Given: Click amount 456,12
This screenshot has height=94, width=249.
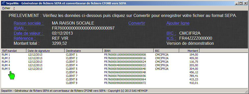Looking at the screenshot, I should pyautogui.click(x=194, y=72).
